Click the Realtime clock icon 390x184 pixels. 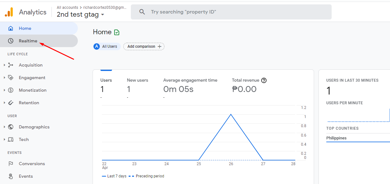pyautogui.click(x=11, y=41)
